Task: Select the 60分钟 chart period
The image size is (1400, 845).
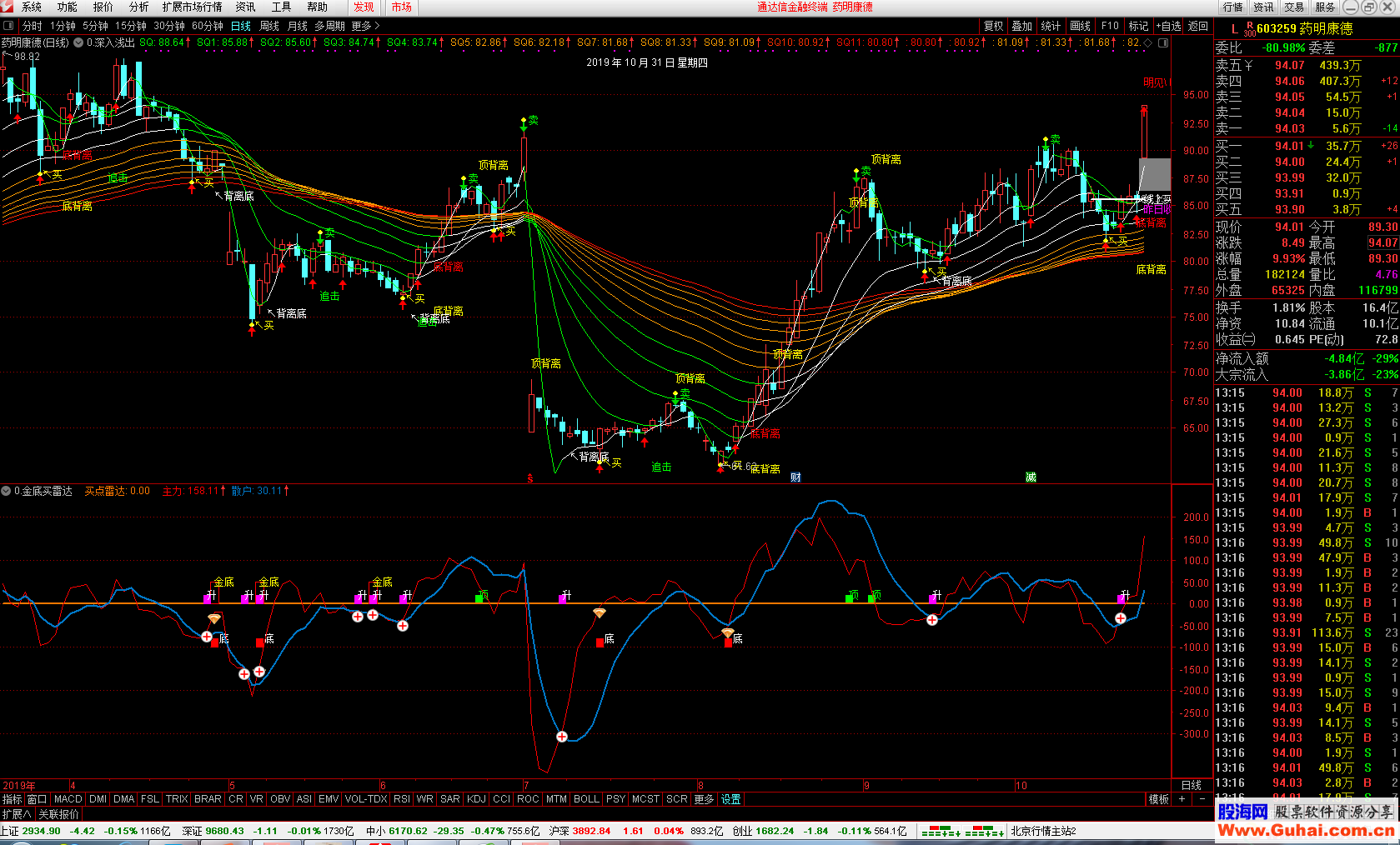Action: (208, 26)
